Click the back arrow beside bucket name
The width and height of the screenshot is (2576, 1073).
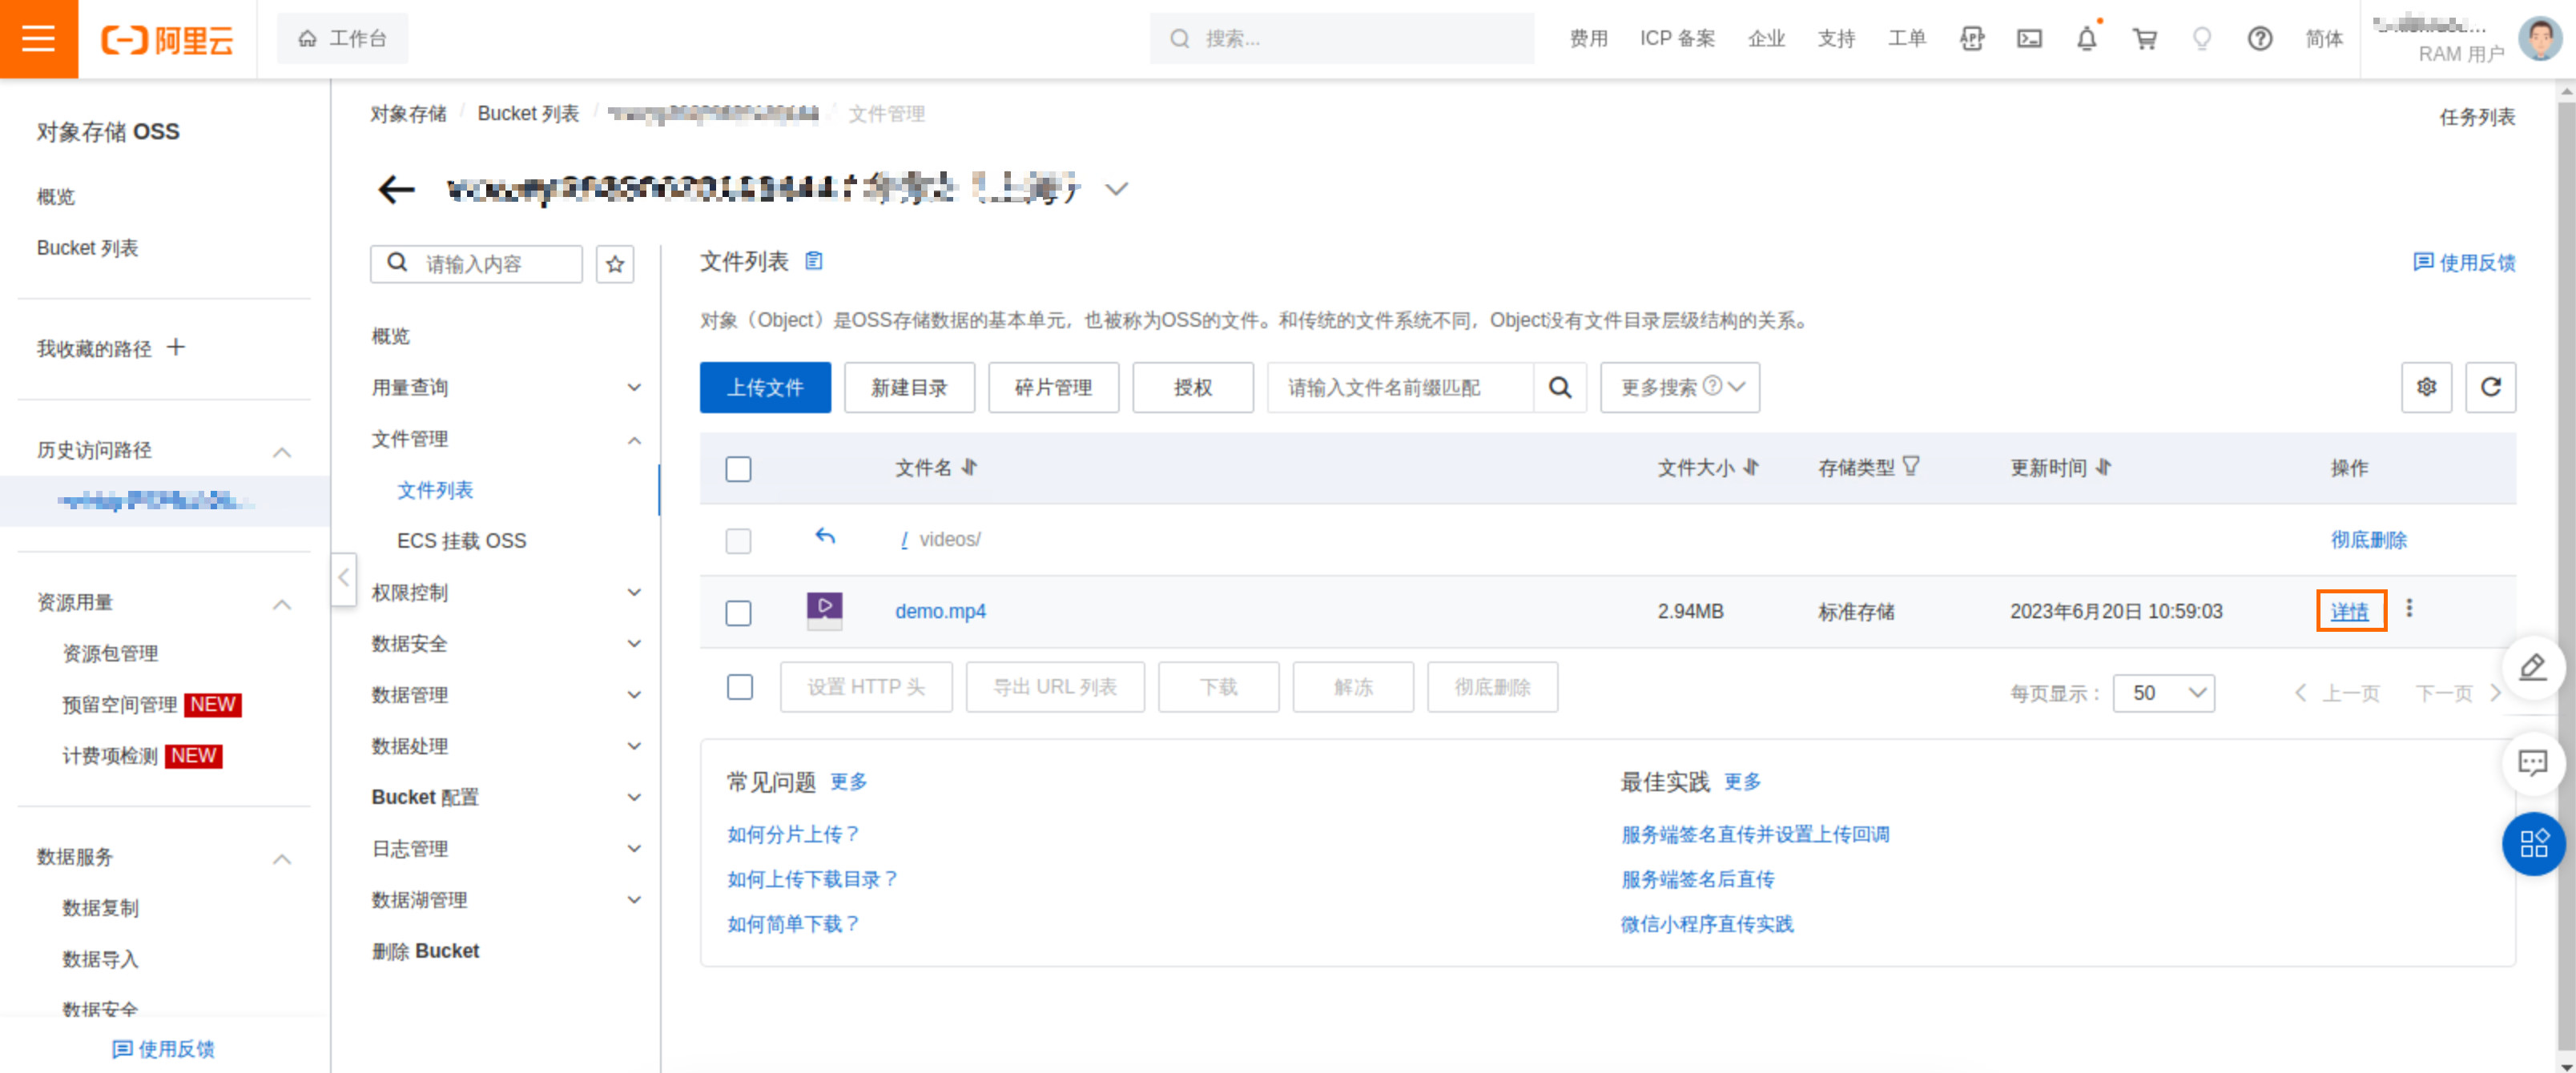click(396, 189)
